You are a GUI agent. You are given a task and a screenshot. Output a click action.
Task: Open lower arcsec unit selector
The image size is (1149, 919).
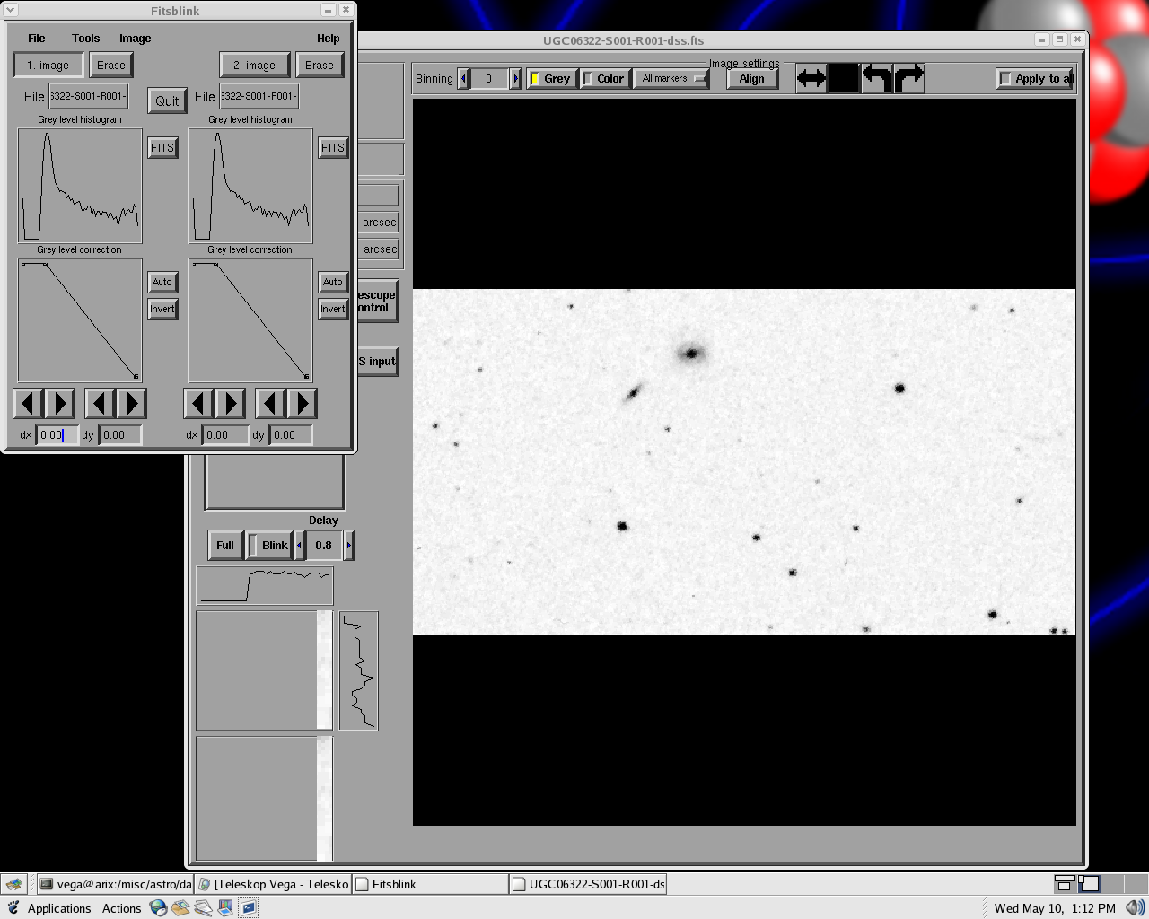point(378,249)
